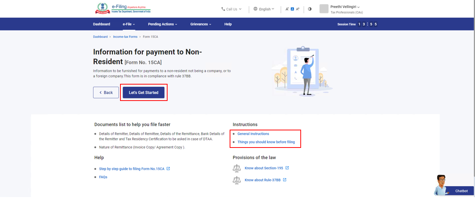The width and height of the screenshot is (475, 206).
Task: Expand the Call Us dropdown
Action: click(232, 9)
